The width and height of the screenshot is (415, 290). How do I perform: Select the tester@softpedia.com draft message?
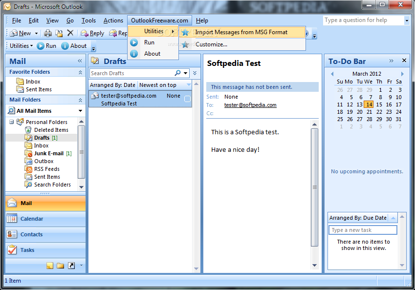(140, 99)
